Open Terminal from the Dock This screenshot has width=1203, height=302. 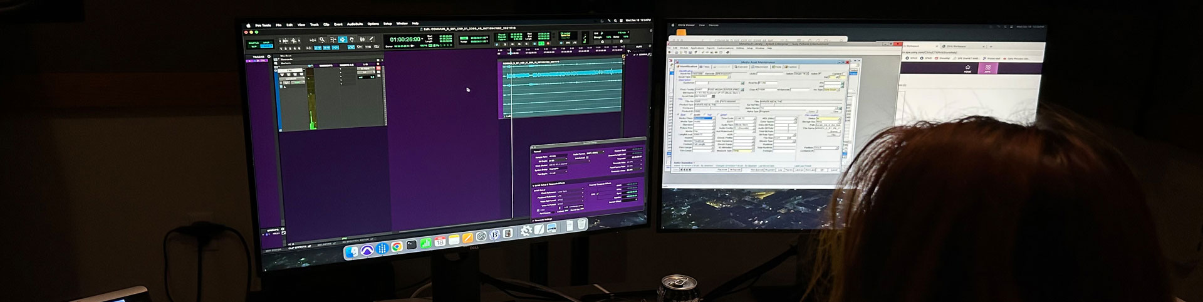[412, 244]
